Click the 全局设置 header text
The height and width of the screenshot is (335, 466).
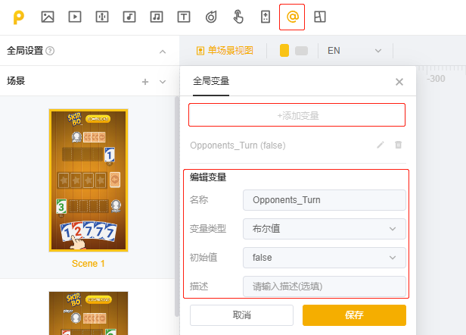(25, 51)
